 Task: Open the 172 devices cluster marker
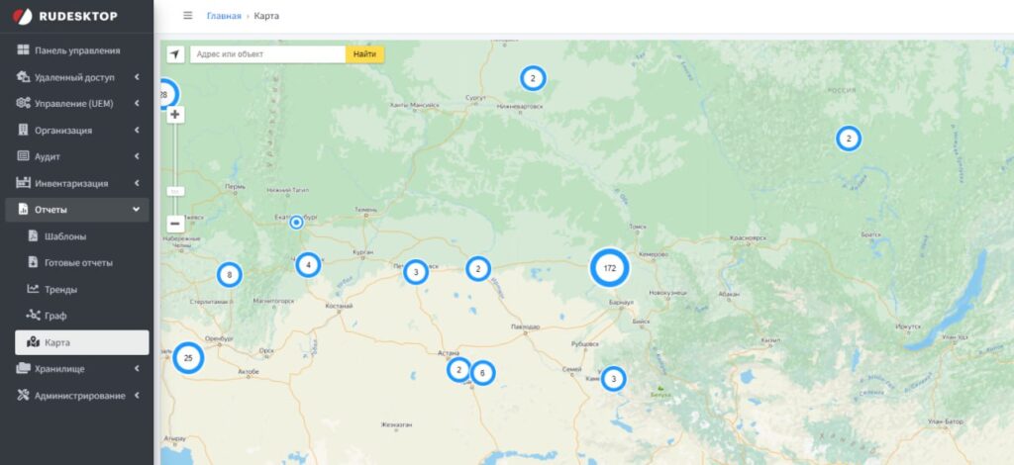610,268
